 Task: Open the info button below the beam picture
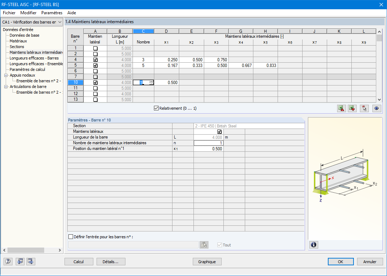[314, 245]
